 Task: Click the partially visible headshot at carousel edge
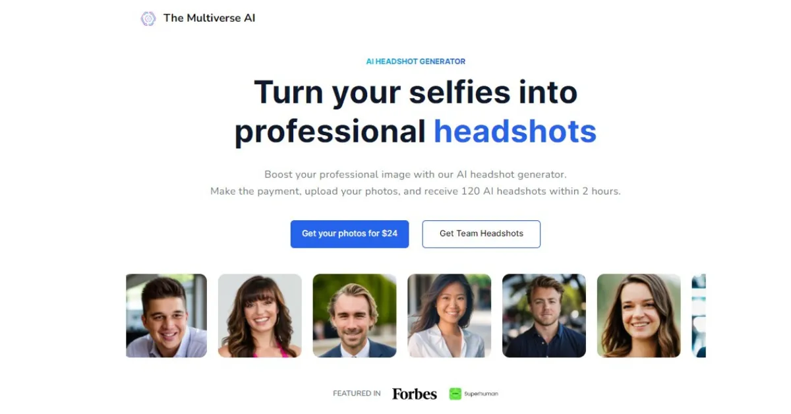pyautogui.click(x=699, y=316)
